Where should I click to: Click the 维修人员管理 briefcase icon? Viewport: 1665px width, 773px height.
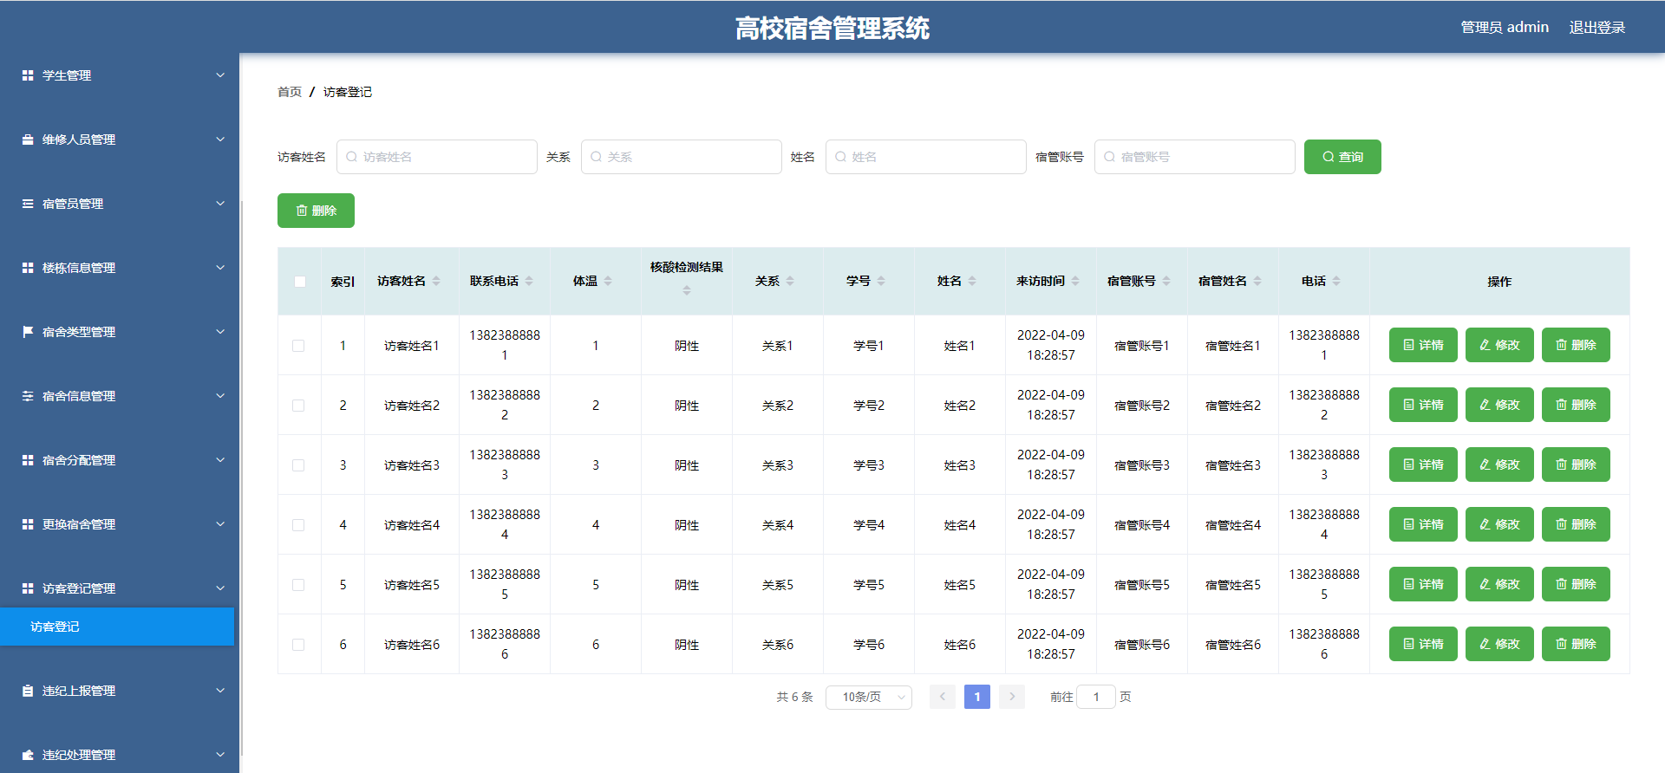[28, 140]
